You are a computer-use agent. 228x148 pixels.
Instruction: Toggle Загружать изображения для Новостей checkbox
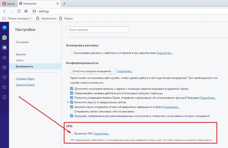71,116
